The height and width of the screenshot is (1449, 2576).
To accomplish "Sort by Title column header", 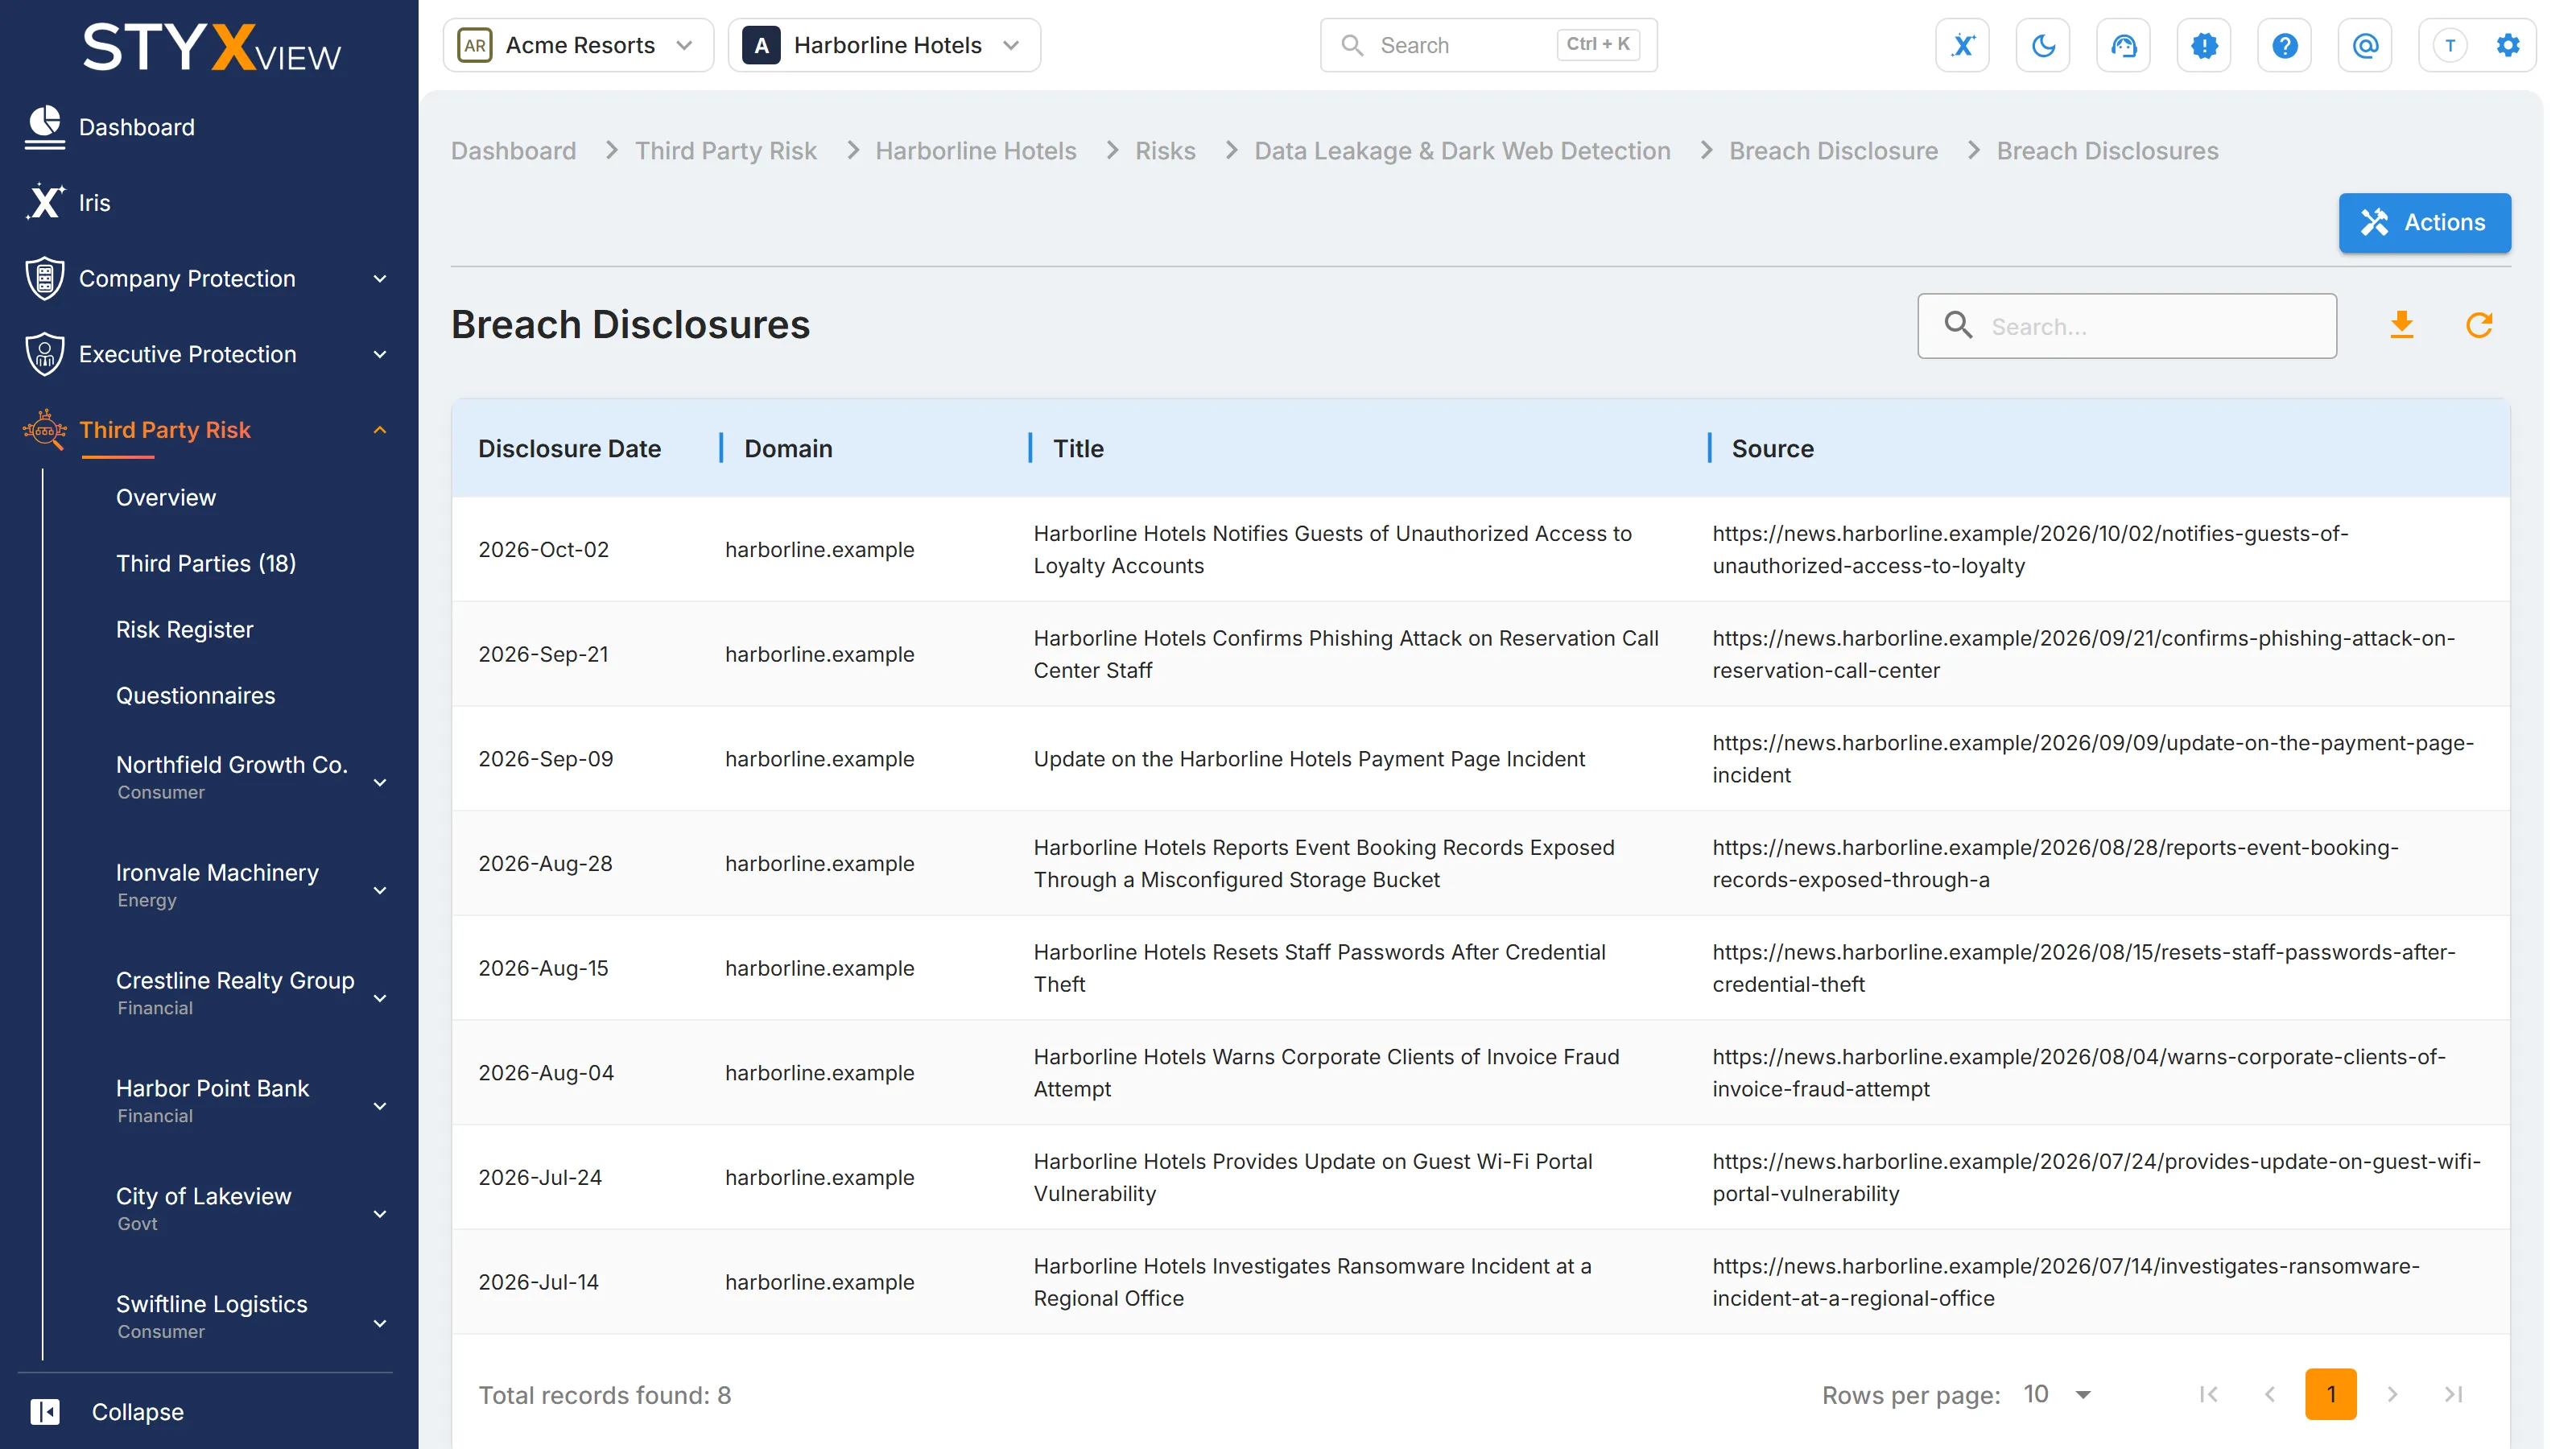I will [1078, 448].
